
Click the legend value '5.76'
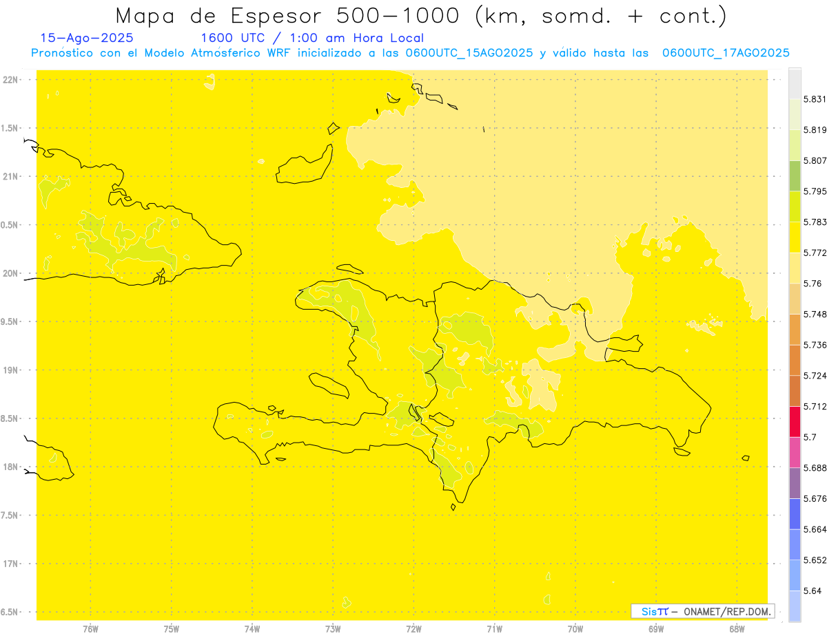coord(813,284)
